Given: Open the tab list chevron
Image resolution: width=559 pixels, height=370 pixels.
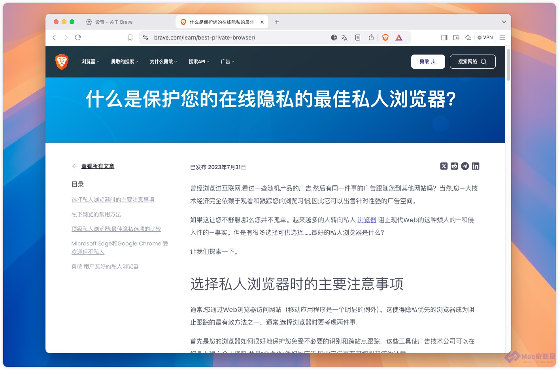Looking at the screenshot, I should (x=504, y=22).
